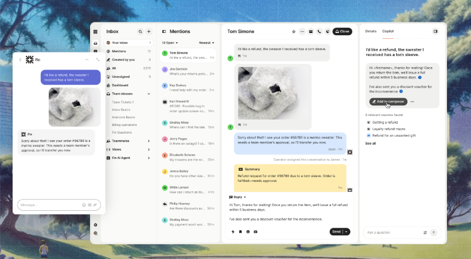The width and height of the screenshot is (471, 259).
Task: Open citation 1 marker in Copilot answer
Action: coord(420,78)
